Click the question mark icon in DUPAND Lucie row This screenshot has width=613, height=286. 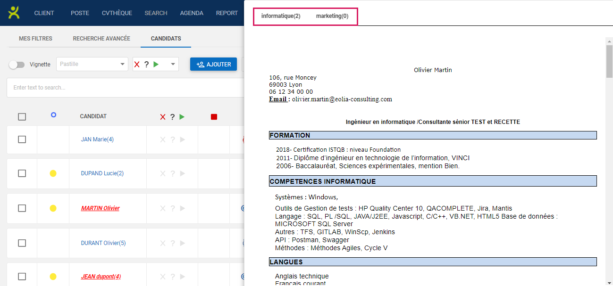click(173, 173)
